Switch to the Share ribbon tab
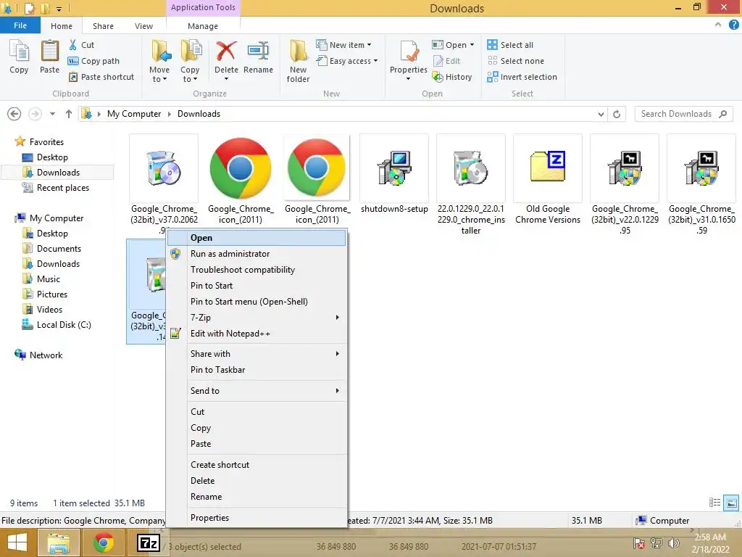The width and height of the screenshot is (742, 557). point(103,26)
